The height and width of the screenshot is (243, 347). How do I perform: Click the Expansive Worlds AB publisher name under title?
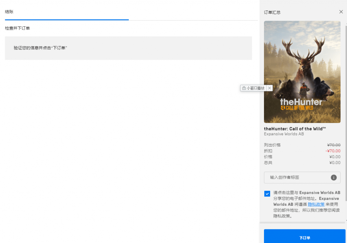(284, 134)
